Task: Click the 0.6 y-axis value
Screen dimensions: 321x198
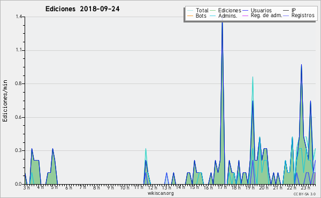Action: pyautogui.click(x=19, y=117)
